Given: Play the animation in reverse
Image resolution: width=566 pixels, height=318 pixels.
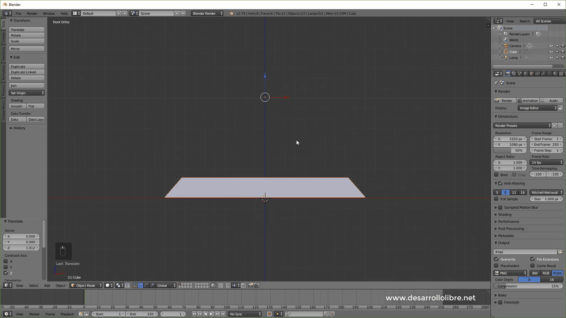Looking at the screenshot, I should [x=206, y=314].
